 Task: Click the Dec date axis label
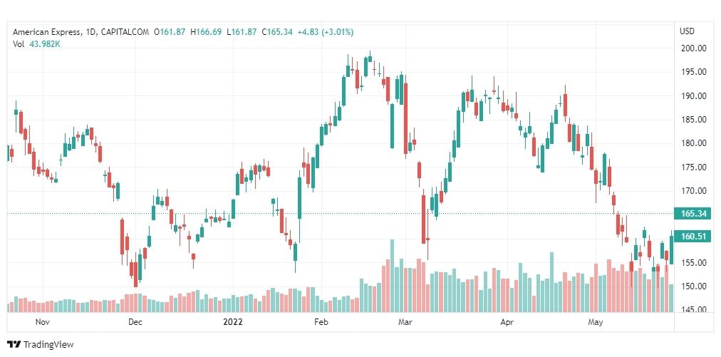click(135, 322)
